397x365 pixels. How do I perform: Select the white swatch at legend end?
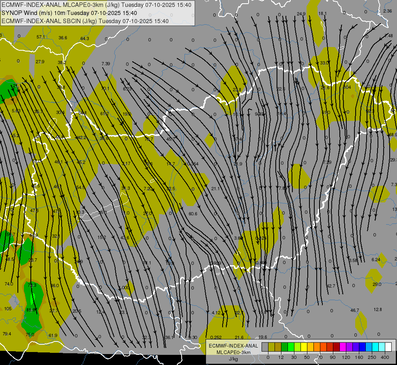point(388,347)
